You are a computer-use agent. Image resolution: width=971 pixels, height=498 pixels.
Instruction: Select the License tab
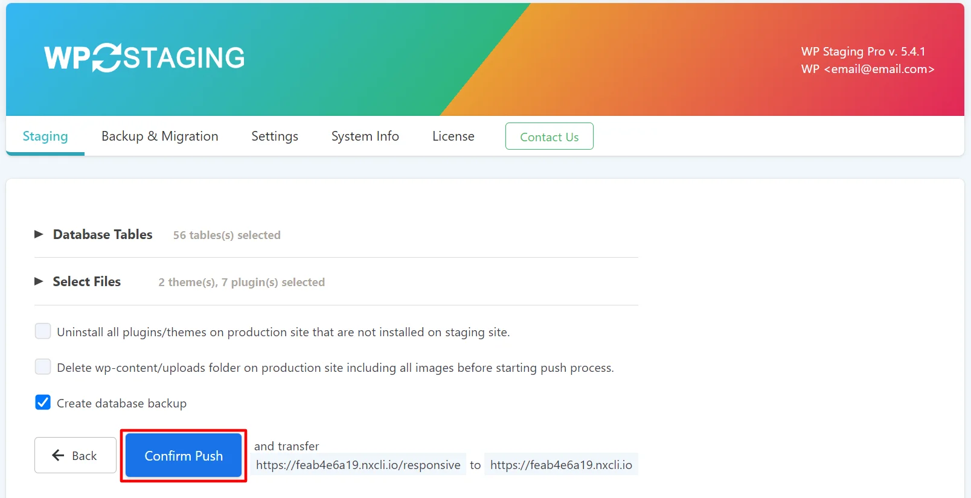tap(453, 136)
